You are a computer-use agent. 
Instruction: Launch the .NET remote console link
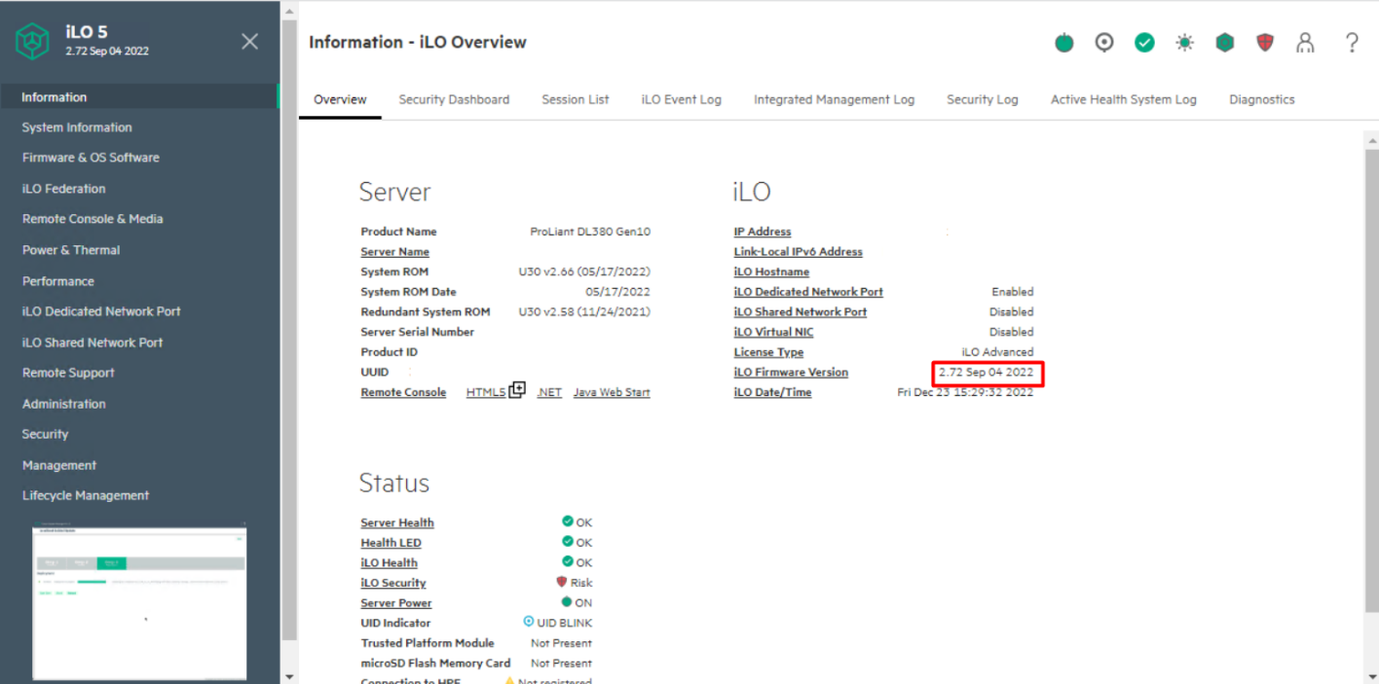(x=549, y=392)
